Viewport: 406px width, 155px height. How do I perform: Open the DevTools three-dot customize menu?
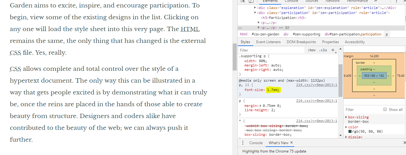[x=396, y=2]
